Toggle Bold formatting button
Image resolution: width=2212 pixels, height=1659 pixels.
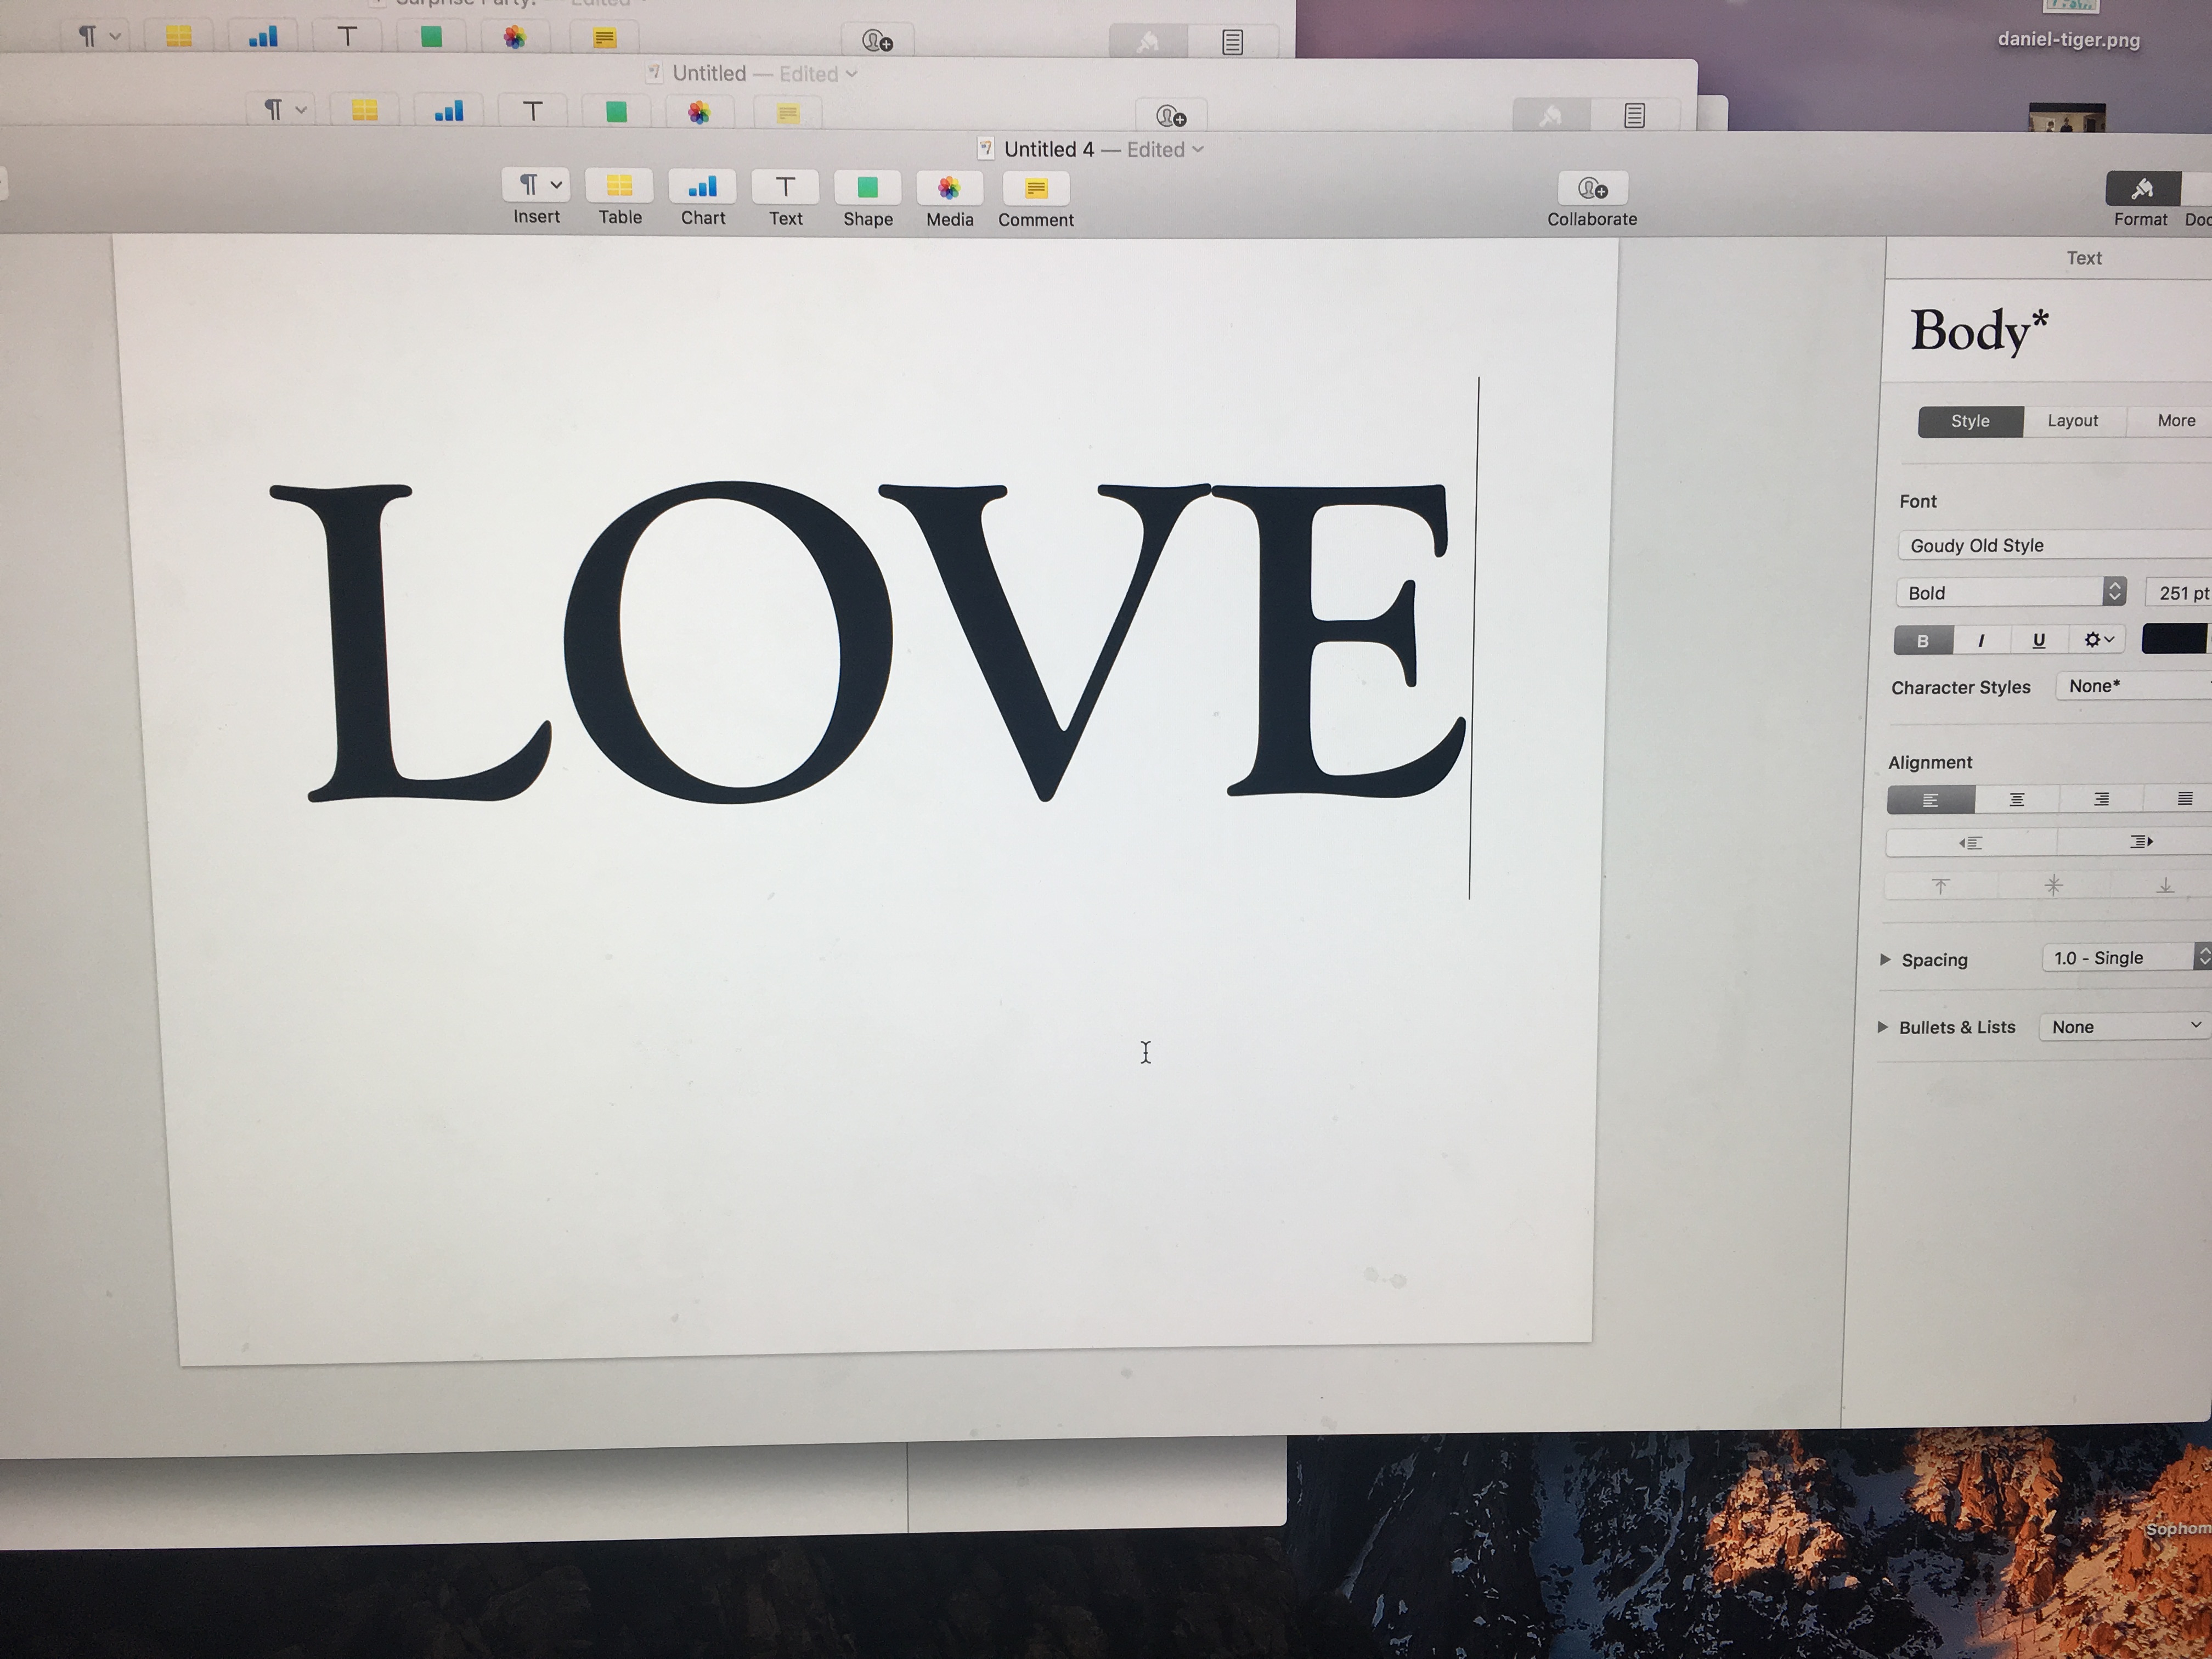(1922, 641)
